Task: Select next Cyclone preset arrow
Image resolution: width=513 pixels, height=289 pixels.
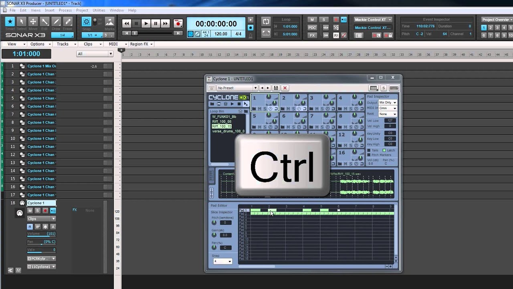Action: pyautogui.click(x=268, y=88)
